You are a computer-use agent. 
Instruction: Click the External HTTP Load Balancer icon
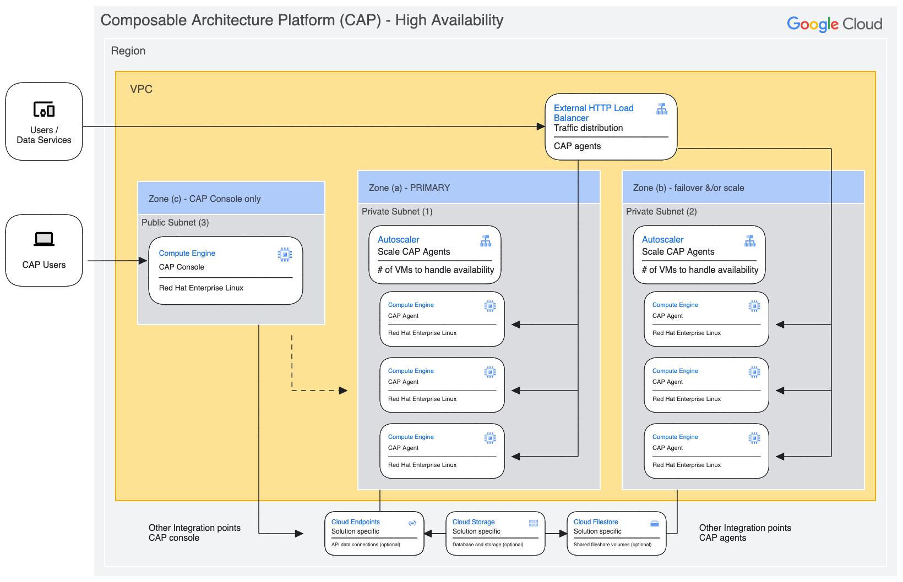click(661, 109)
